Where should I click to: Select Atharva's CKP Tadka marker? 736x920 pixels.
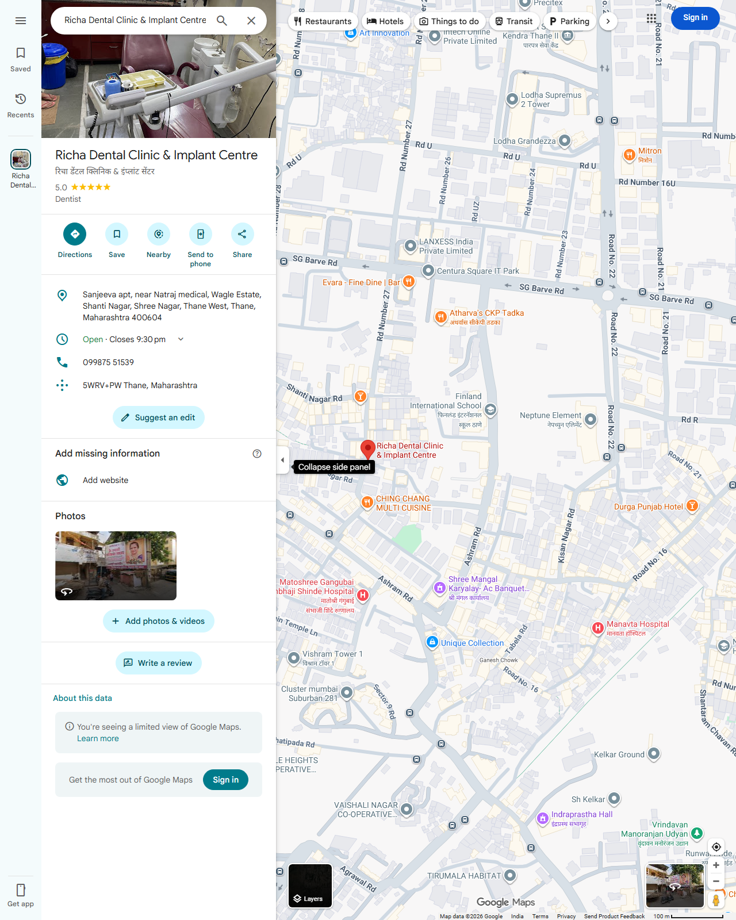point(440,317)
